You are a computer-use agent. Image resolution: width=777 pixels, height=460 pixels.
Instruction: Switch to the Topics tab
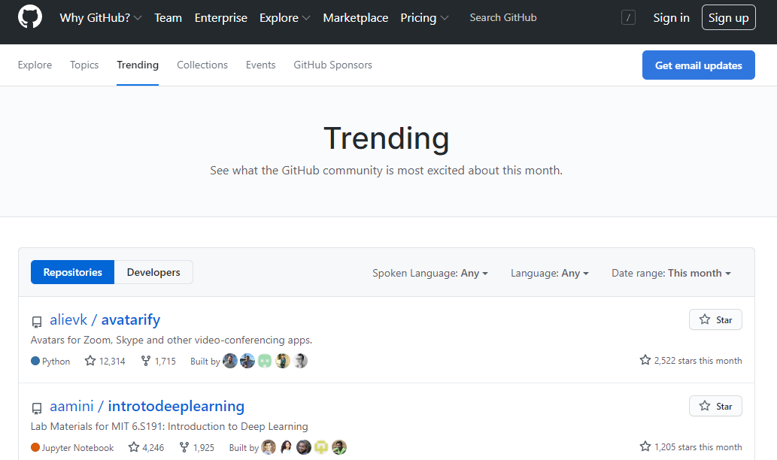[84, 65]
